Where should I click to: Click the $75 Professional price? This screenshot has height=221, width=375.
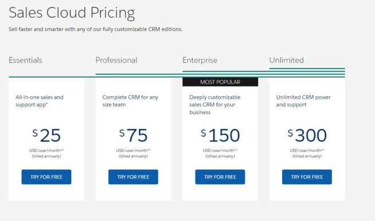[133, 135]
